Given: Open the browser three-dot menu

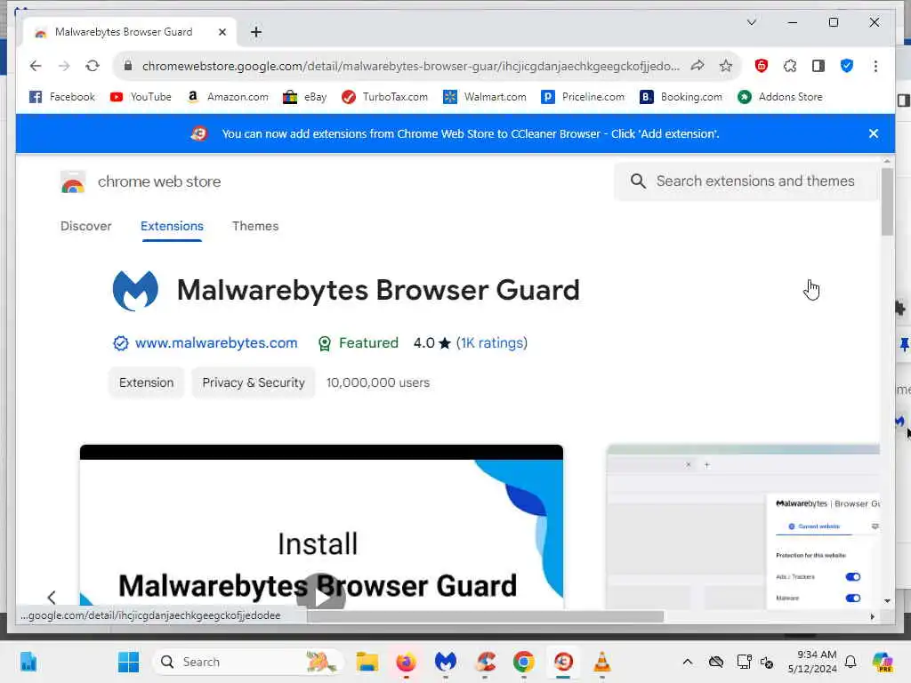Looking at the screenshot, I should click(875, 66).
